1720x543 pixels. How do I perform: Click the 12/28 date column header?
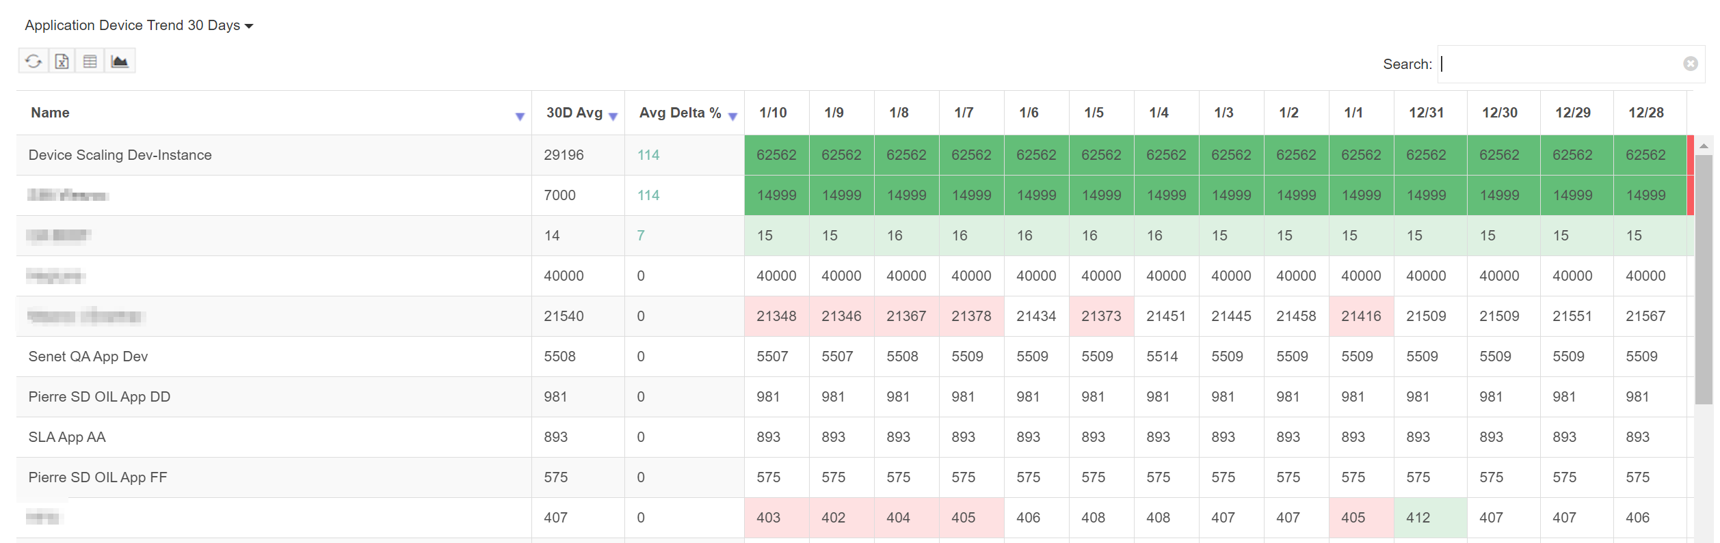1645,113
